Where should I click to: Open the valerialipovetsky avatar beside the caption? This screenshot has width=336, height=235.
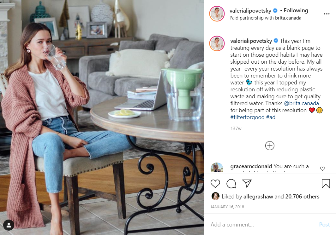point(217,43)
